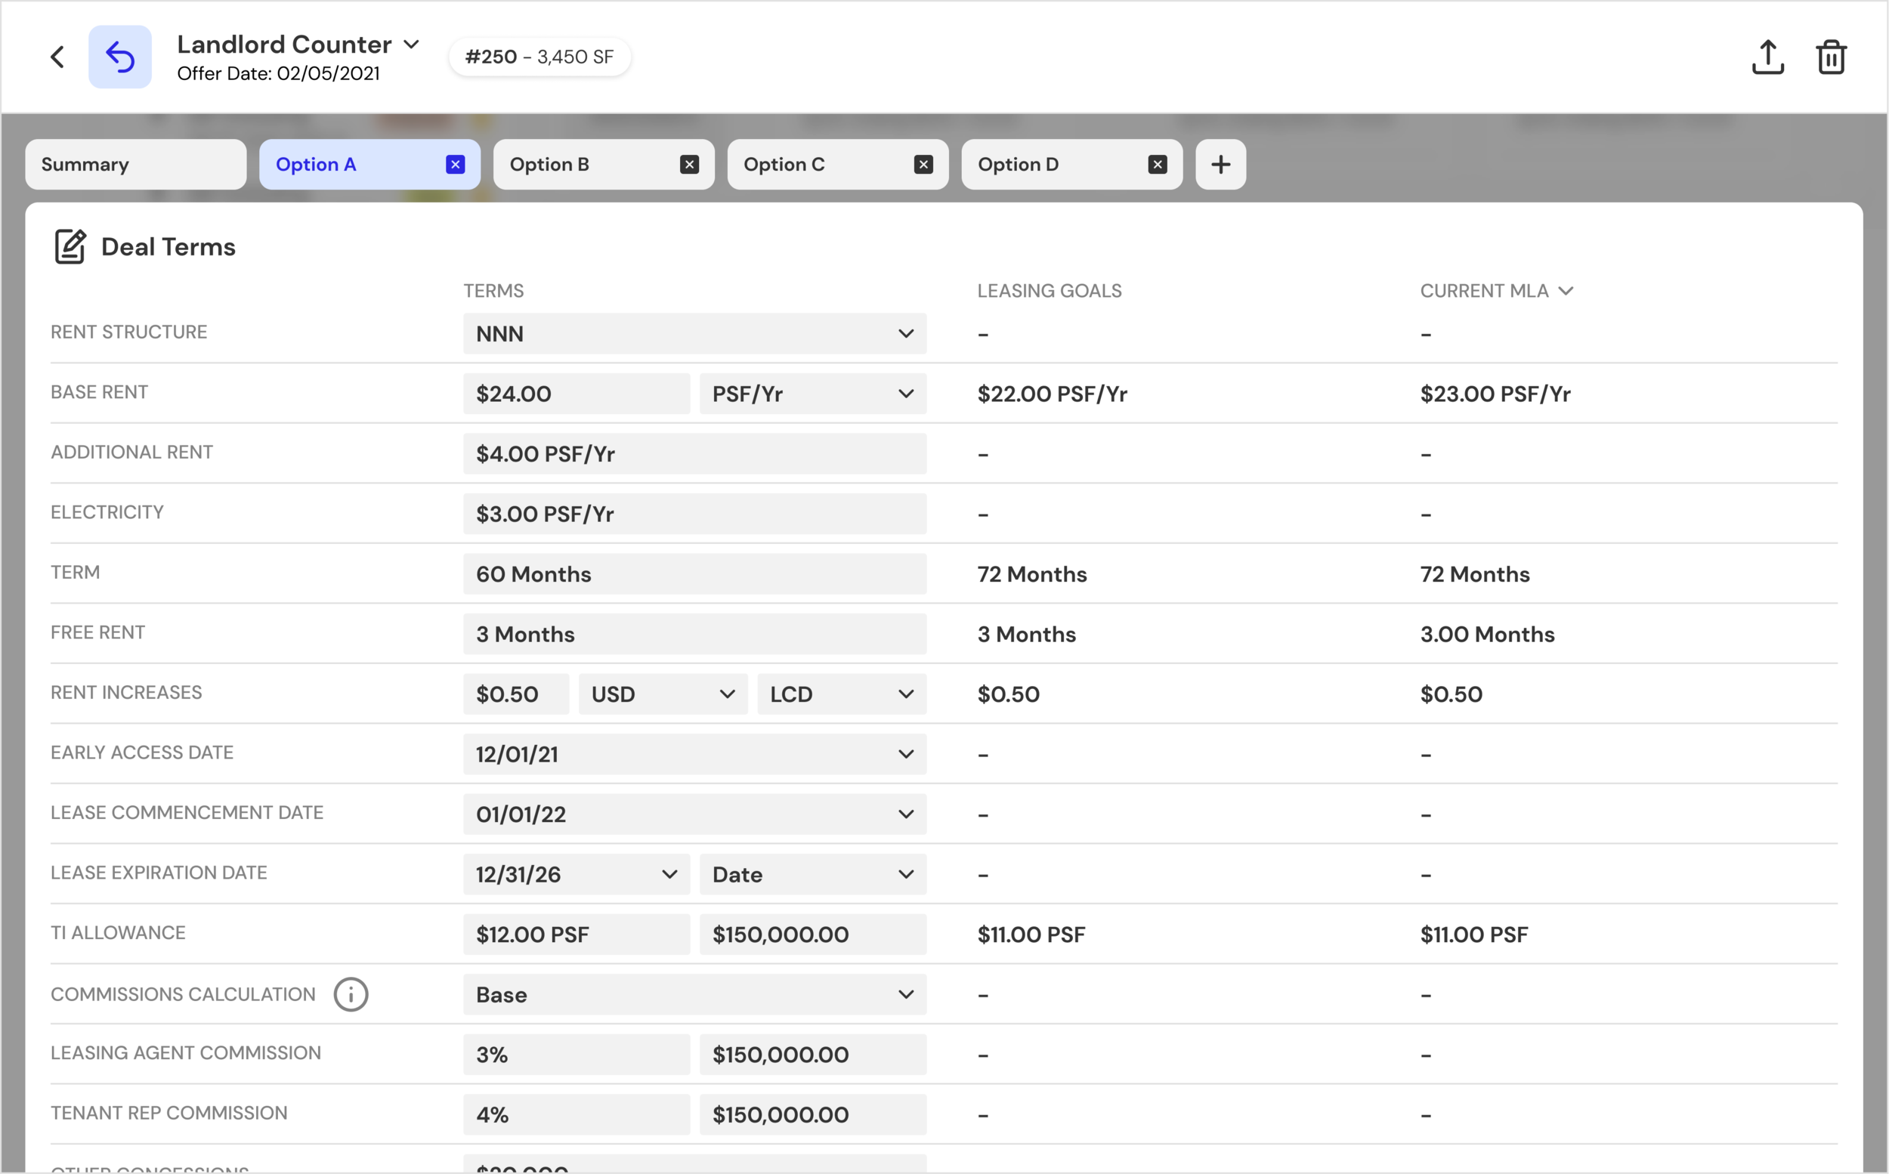1889x1174 pixels.
Task: Click the delete/trash icon
Action: (x=1829, y=57)
